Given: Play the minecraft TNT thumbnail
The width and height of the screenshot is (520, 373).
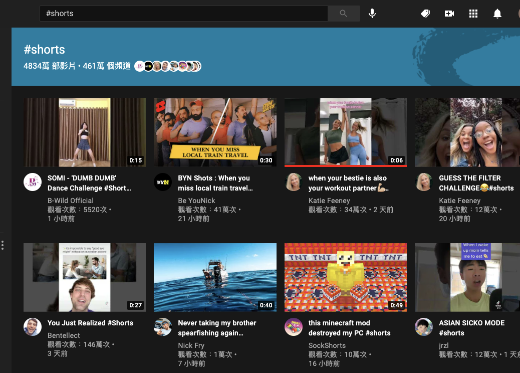Looking at the screenshot, I should click(346, 277).
